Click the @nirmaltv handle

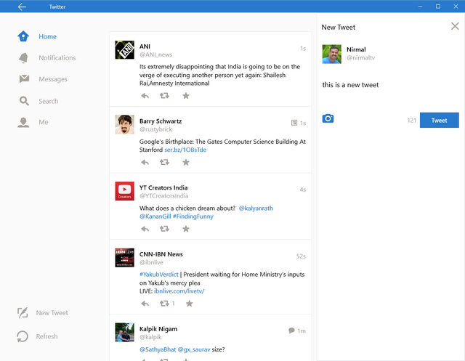click(x=361, y=57)
